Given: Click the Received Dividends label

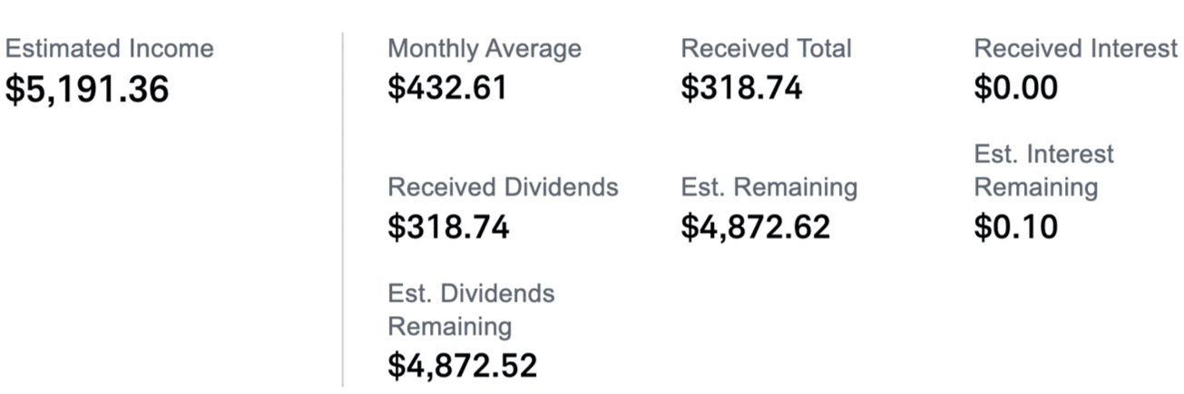Looking at the screenshot, I should (x=503, y=187).
